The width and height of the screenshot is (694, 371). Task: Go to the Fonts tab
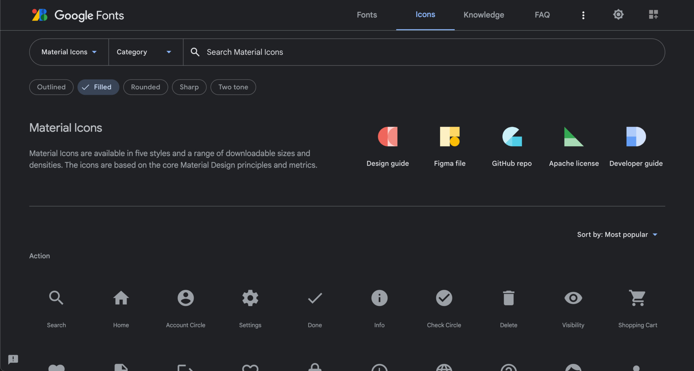[x=367, y=15]
